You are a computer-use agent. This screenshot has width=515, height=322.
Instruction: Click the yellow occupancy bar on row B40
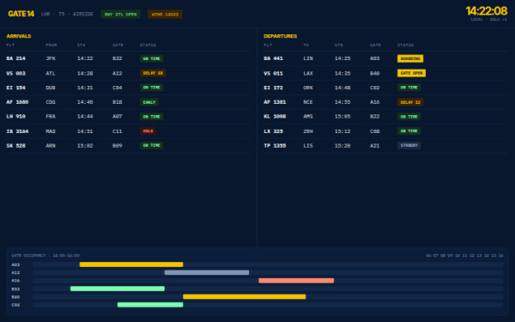[x=245, y=297]
